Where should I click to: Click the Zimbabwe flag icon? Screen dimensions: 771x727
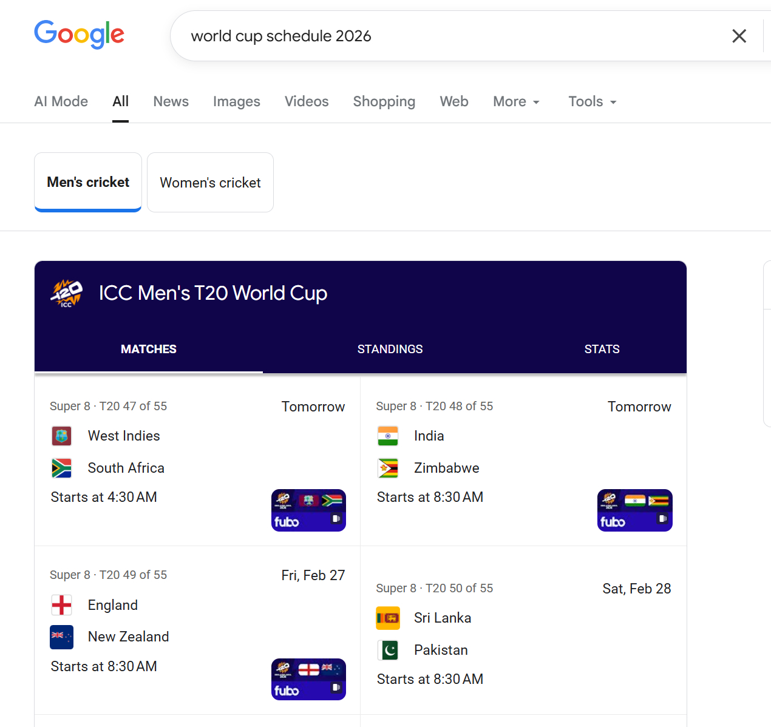click(388, 468)
